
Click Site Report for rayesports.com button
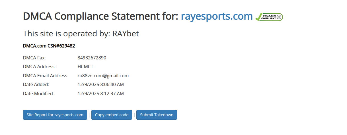coord(55,115)
